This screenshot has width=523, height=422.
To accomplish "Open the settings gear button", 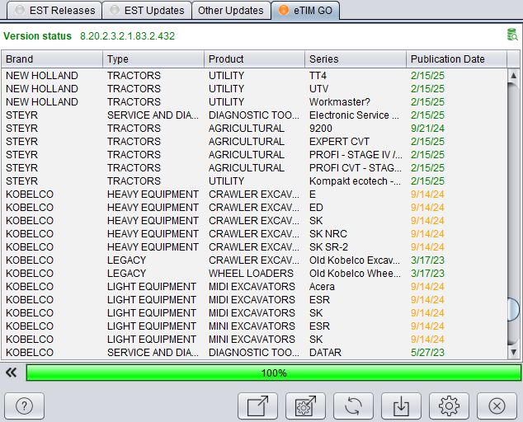I will pyautogui.click(x=449, y=406).
